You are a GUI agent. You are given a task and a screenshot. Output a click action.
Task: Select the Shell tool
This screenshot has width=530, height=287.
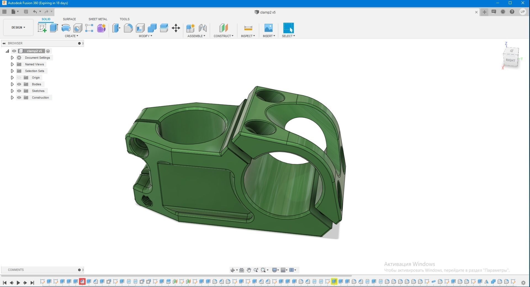140,28
